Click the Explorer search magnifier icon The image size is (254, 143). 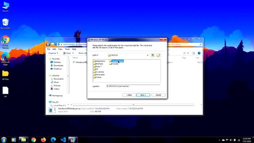point(200,44)
